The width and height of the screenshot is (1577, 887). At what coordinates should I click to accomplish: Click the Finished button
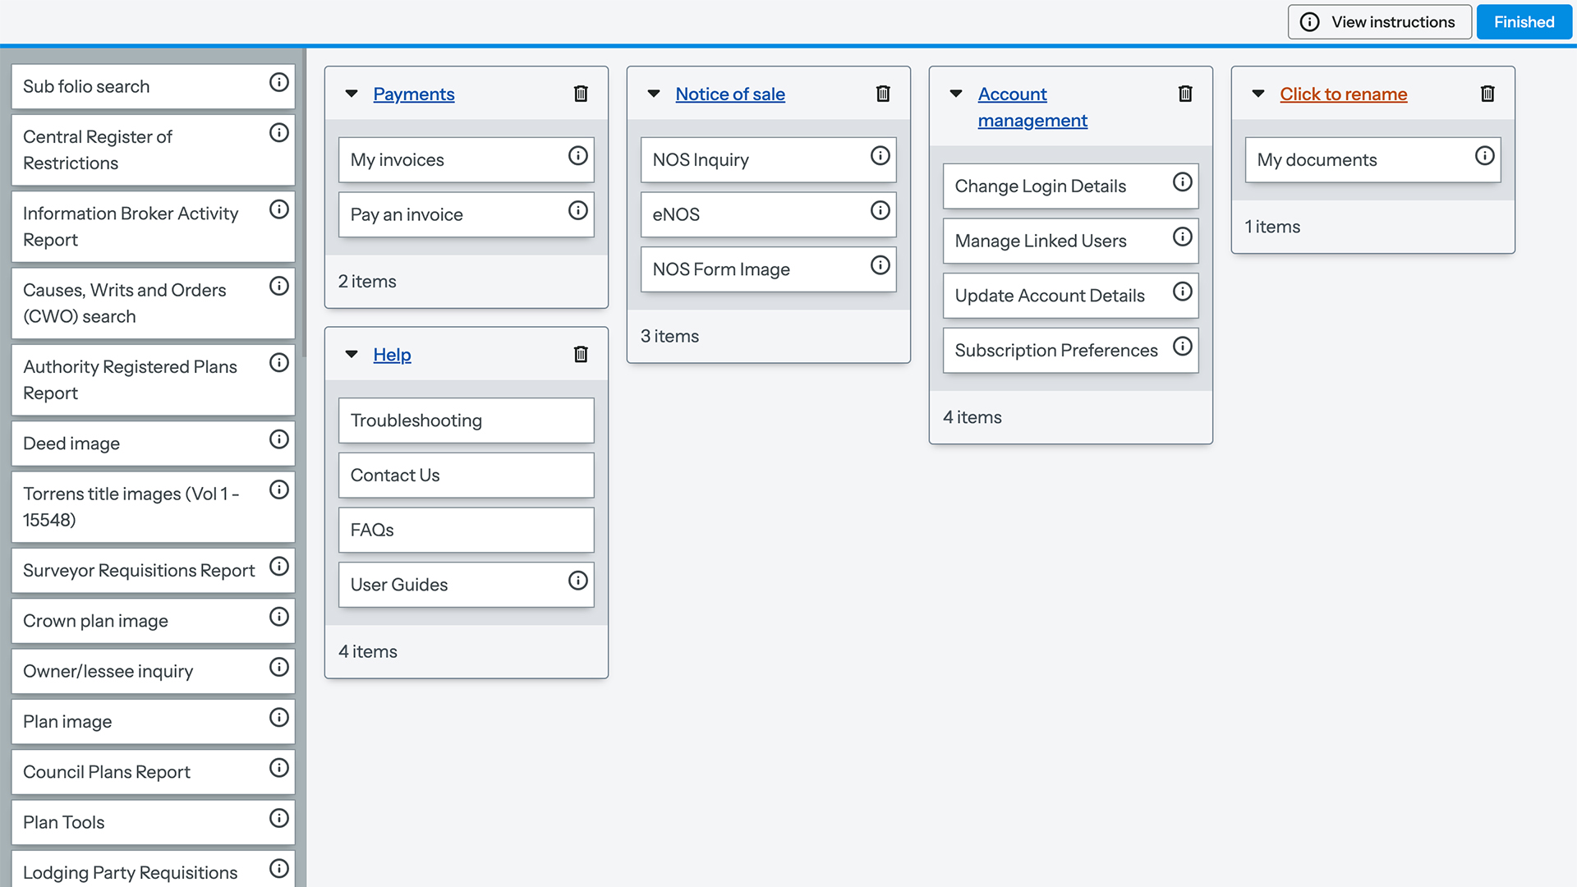[1524, 22]
